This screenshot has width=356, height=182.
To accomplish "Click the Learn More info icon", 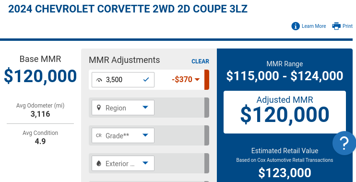I will (x=296, y=26).
